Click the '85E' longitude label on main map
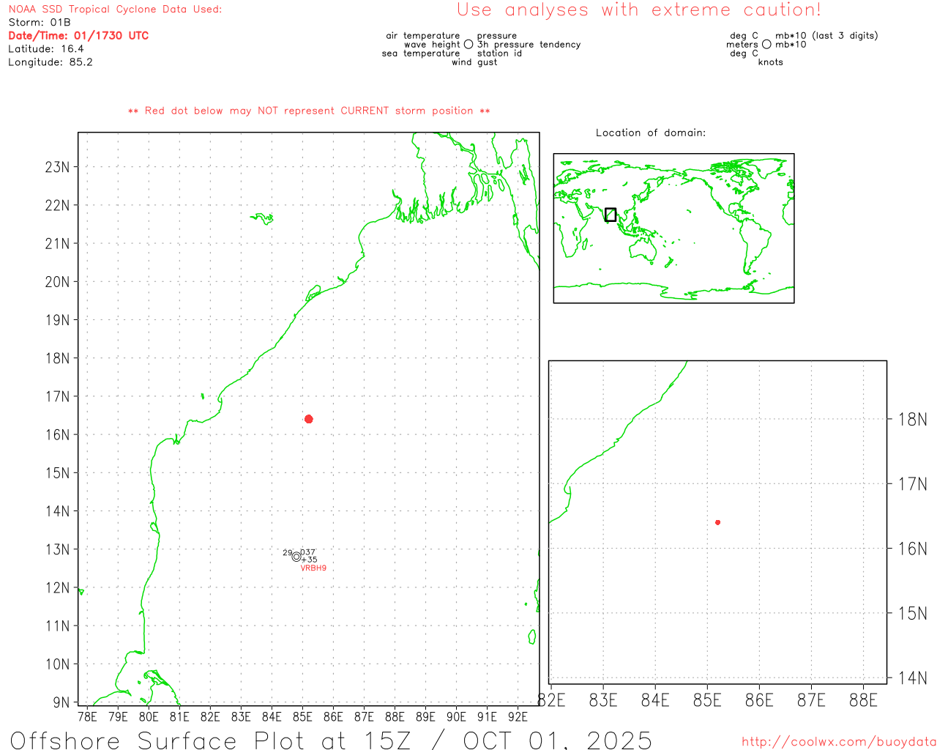The height and width of the screenshot is (750, 937). coord(302,717)
